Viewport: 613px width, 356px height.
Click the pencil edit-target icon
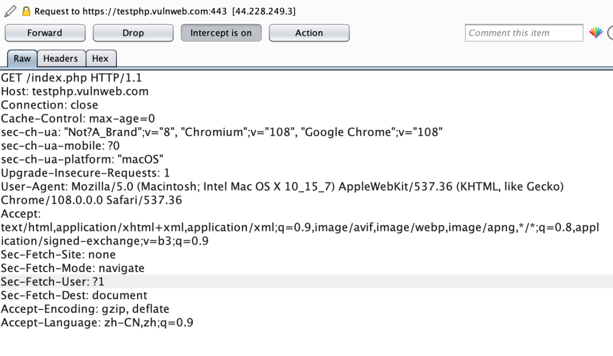(x=10, y=11)
